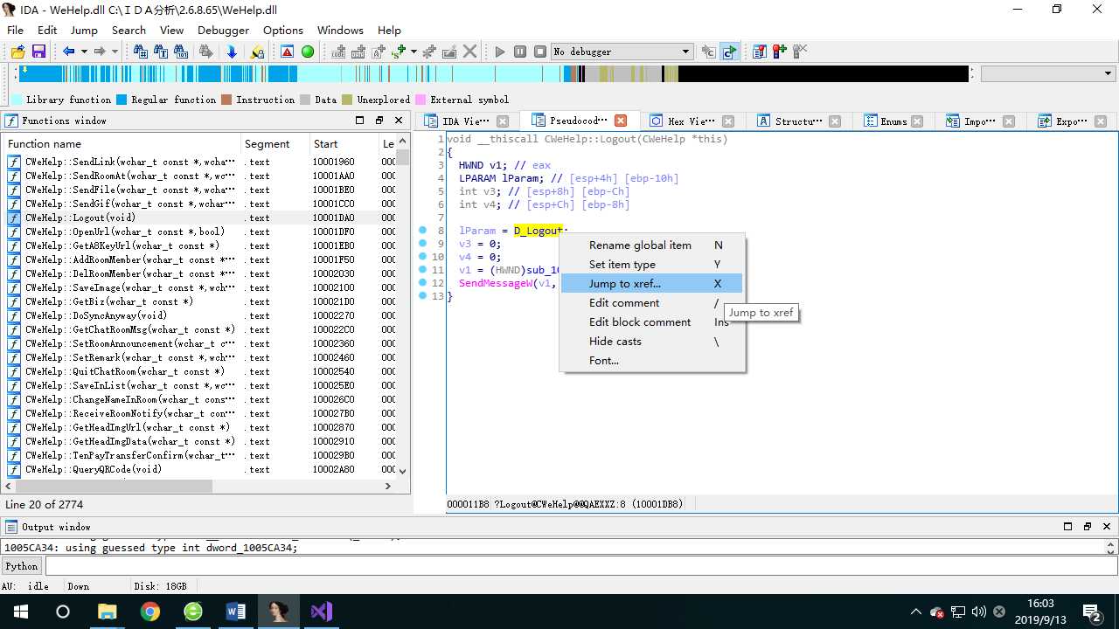Select CWeHelp::QueryQRCode function row
The width and height of the screenshot is (1119, 629).
201,469
